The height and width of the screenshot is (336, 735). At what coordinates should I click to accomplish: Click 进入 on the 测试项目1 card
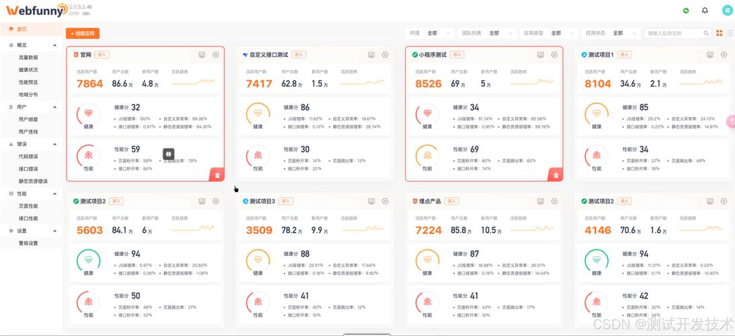tap(624, 55)
